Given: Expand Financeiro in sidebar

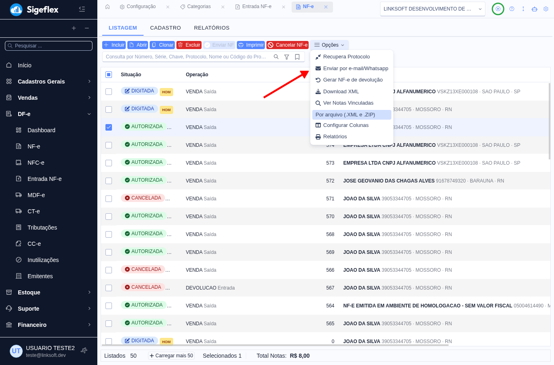Looking at the screenshot, I should [49, 325].
